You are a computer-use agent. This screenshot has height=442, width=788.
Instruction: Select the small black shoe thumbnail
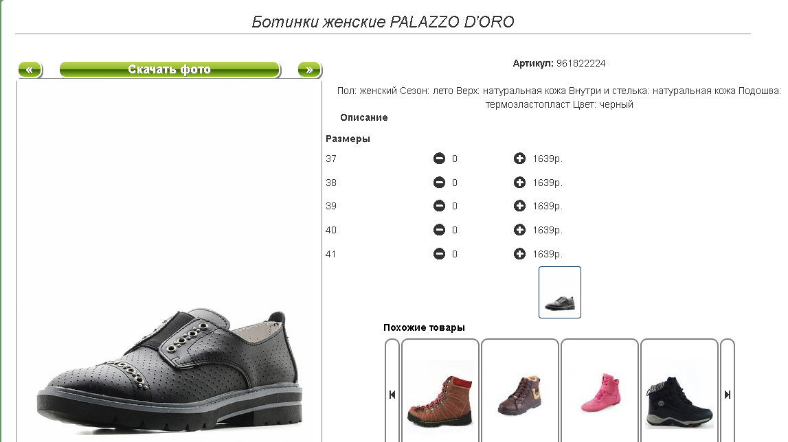coord(560,292)
